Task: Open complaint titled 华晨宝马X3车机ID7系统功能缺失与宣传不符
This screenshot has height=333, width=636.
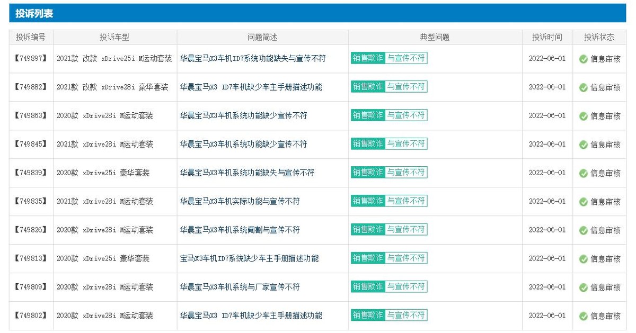Action: 253,59
